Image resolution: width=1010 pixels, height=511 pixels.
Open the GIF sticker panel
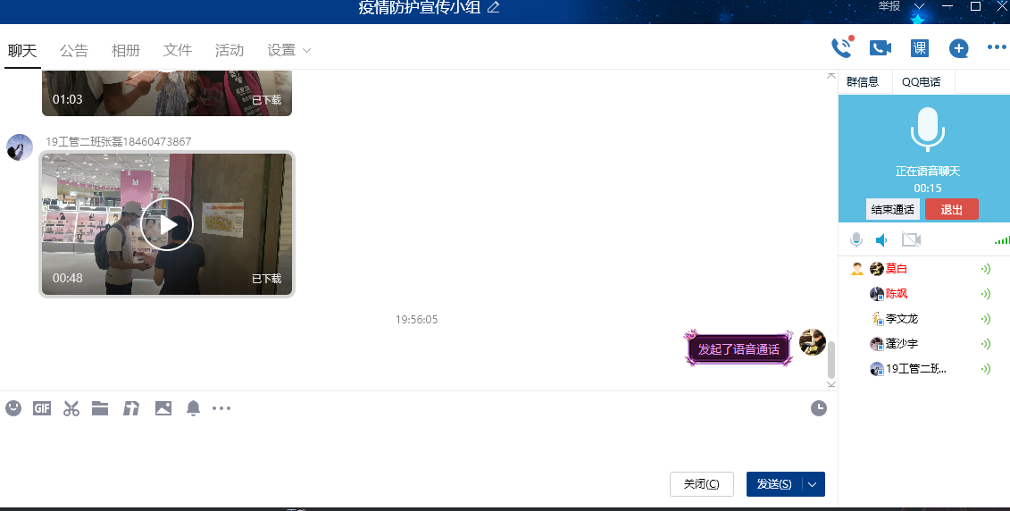pos(42,408)
